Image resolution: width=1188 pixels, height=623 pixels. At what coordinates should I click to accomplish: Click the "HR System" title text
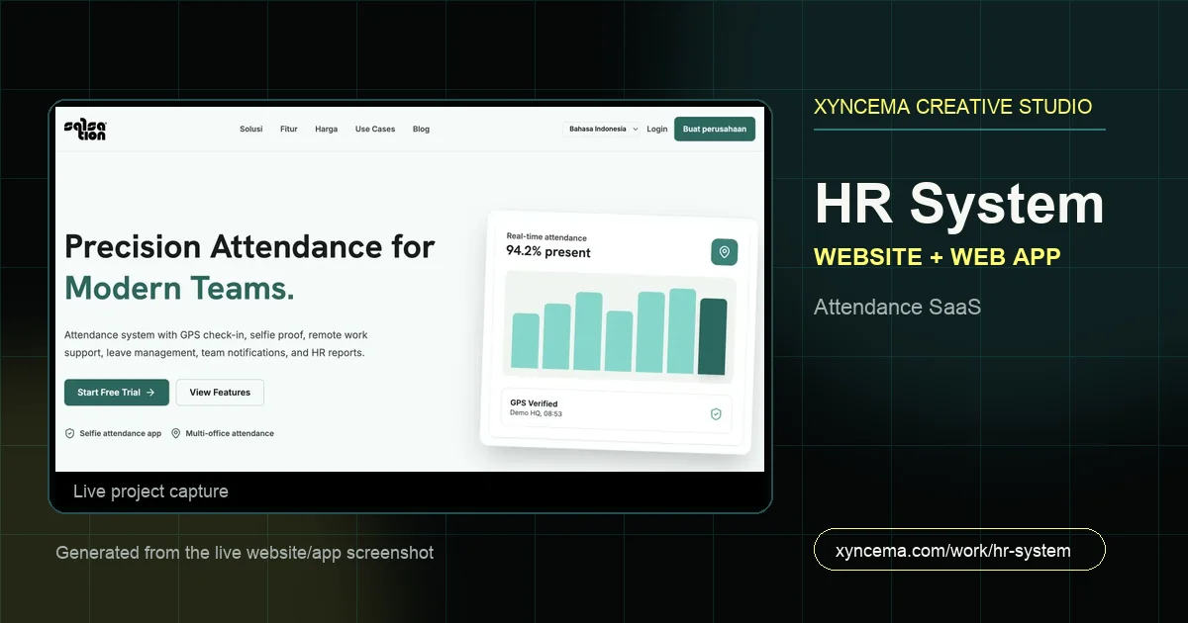[x=959, y=205]
